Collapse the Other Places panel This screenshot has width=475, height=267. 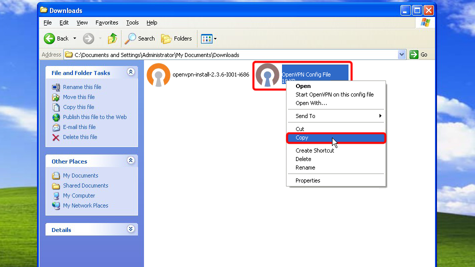click(x=131, y=160)
